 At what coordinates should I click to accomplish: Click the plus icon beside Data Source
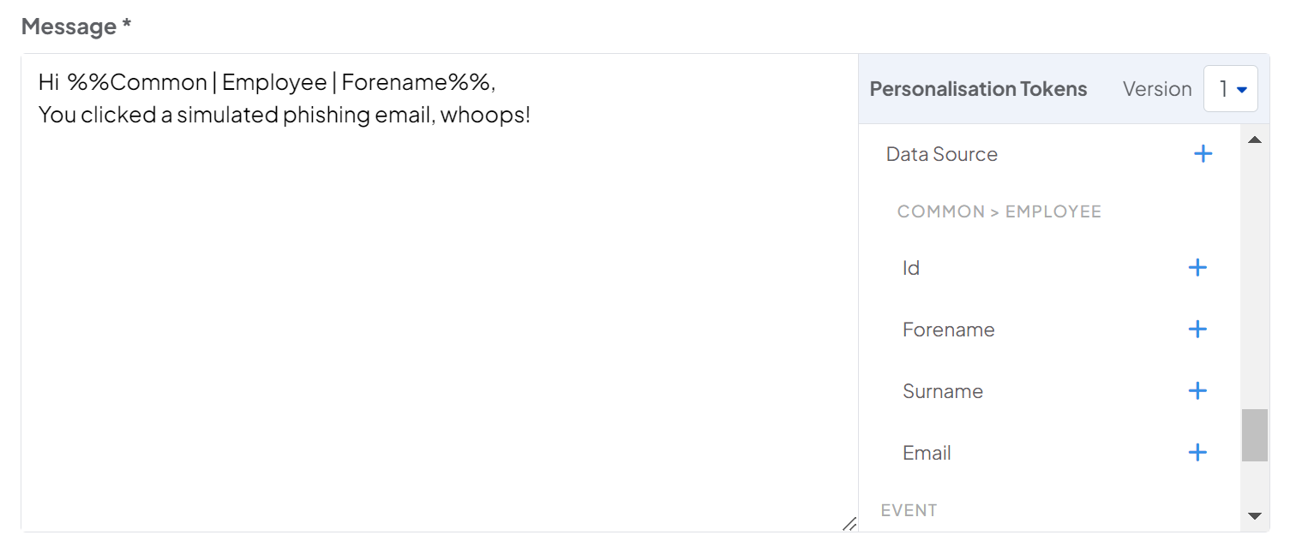pyautogui.click(x=1203, y=154)
